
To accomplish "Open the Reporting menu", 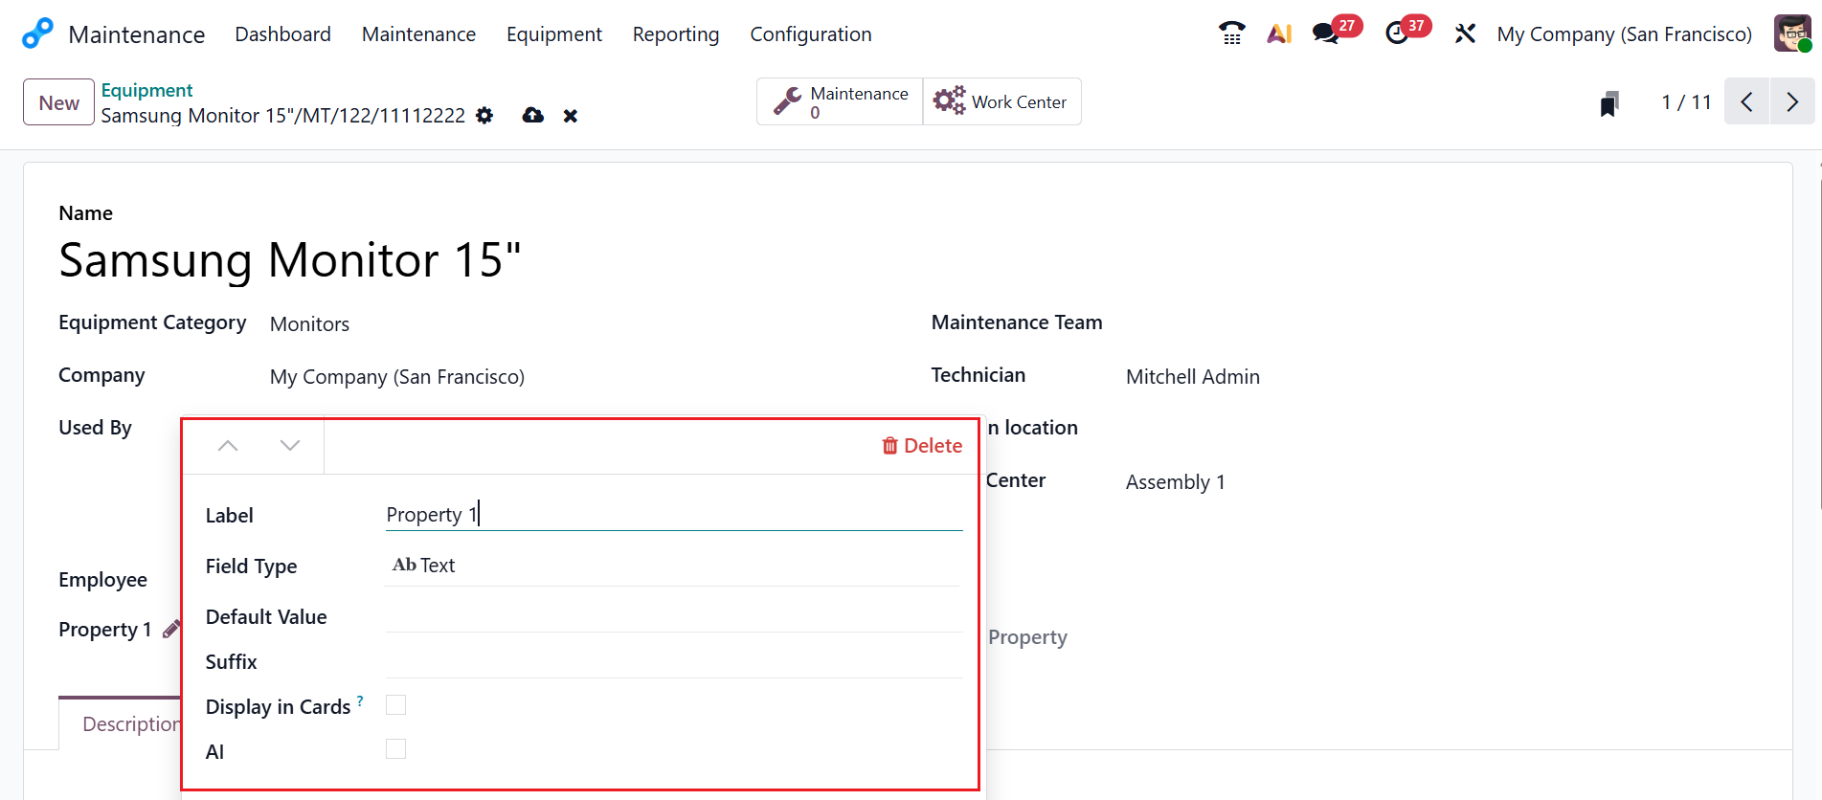I will pyautogui.click(x=675, y=34).
